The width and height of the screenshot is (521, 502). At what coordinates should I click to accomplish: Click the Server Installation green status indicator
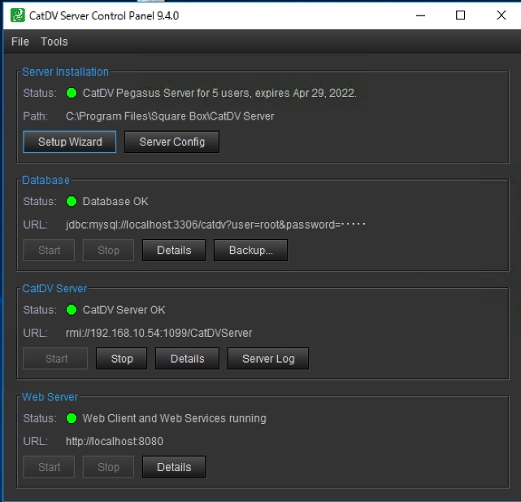[x=72, y=93]
